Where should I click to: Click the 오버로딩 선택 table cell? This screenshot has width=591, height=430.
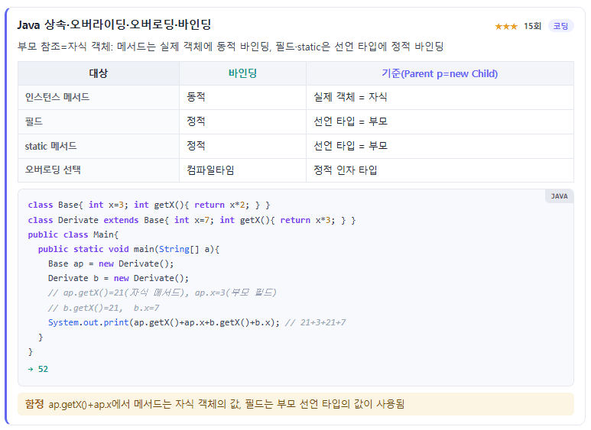click(99, 170)
